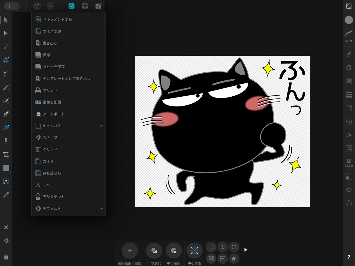The image size is (355, 266).
Task: Pick the Artistic Text tool
Action: (x=6, y=181)
